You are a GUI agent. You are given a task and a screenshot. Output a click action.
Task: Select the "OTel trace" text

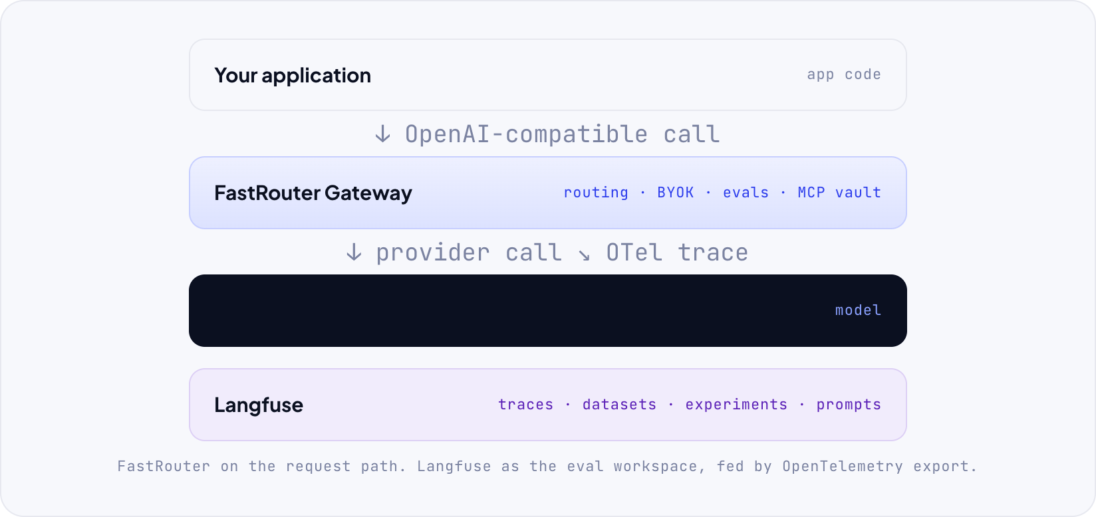677,253
